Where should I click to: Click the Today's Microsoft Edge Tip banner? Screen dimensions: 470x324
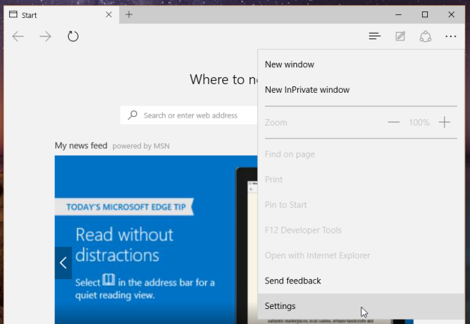pos(126,207)
